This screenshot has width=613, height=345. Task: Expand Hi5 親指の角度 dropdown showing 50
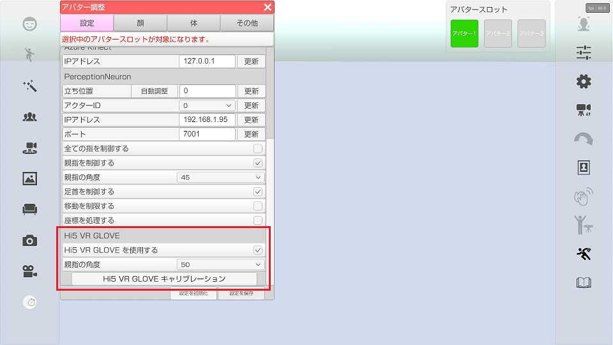(x=220, y=264)
